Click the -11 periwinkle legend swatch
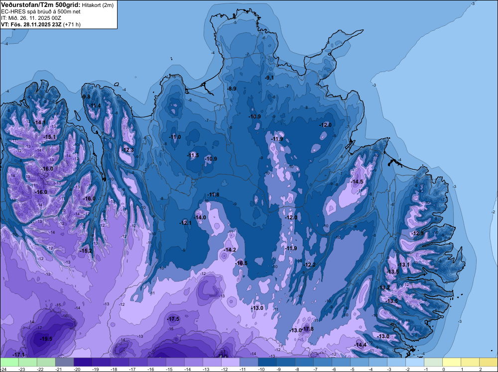498x372 pixels. tap(249, 362)
